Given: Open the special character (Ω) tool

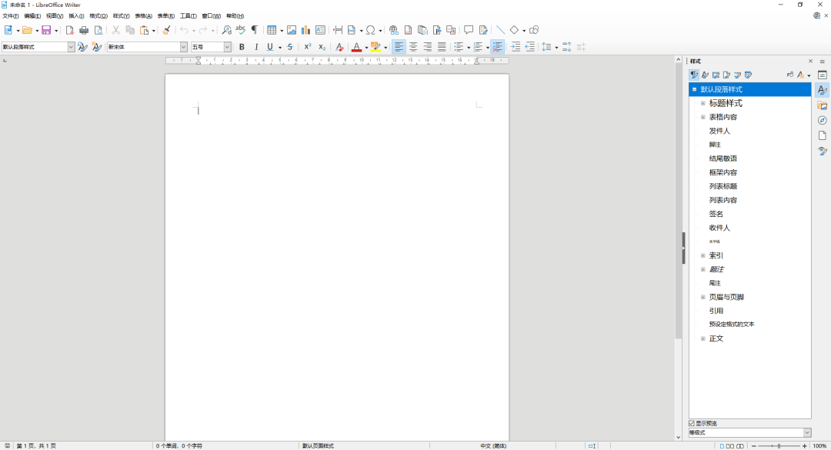Looking at the screenshot, I should (370, 30).
